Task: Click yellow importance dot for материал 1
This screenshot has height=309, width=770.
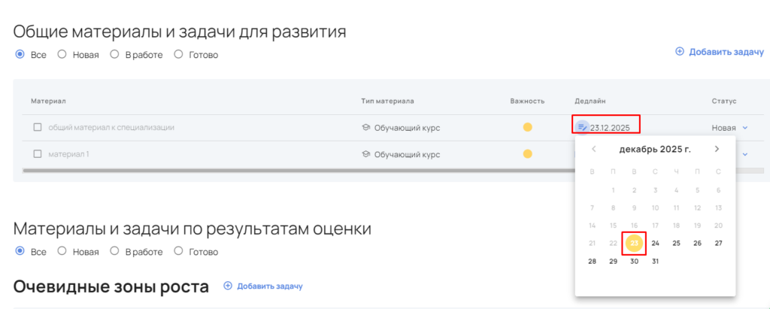Action: 528,154
